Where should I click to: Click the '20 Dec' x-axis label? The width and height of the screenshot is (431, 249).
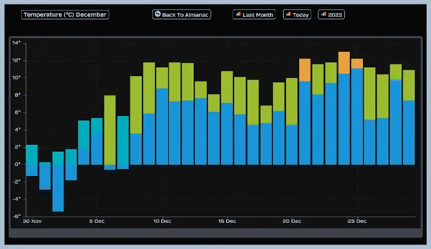coord(292,222)
